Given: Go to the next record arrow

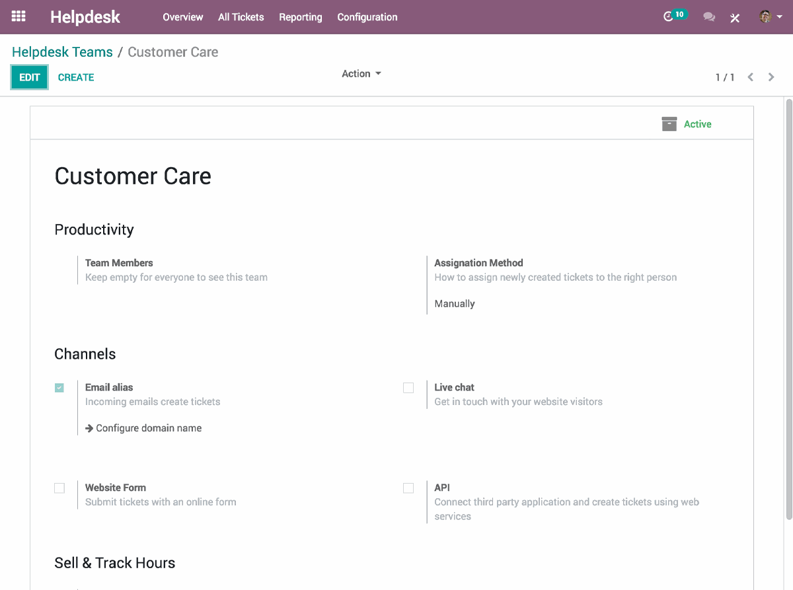Looking at the screenshot, I should [771, 77].
